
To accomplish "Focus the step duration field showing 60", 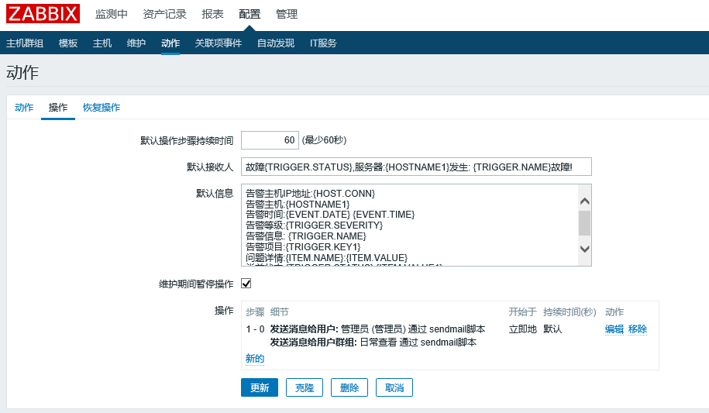I will point(270,140).
